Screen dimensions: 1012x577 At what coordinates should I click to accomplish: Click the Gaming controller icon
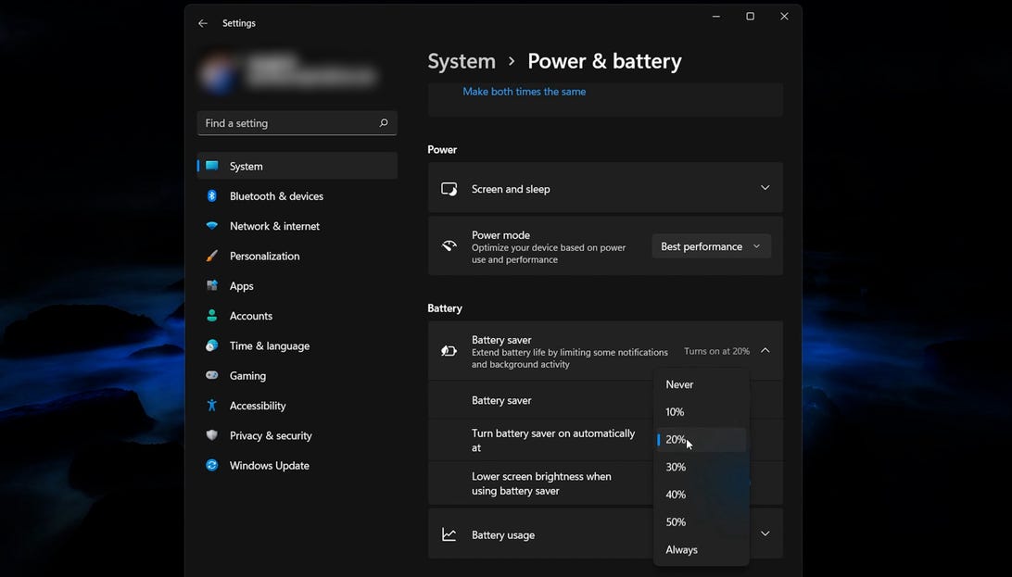click(211, 374)
